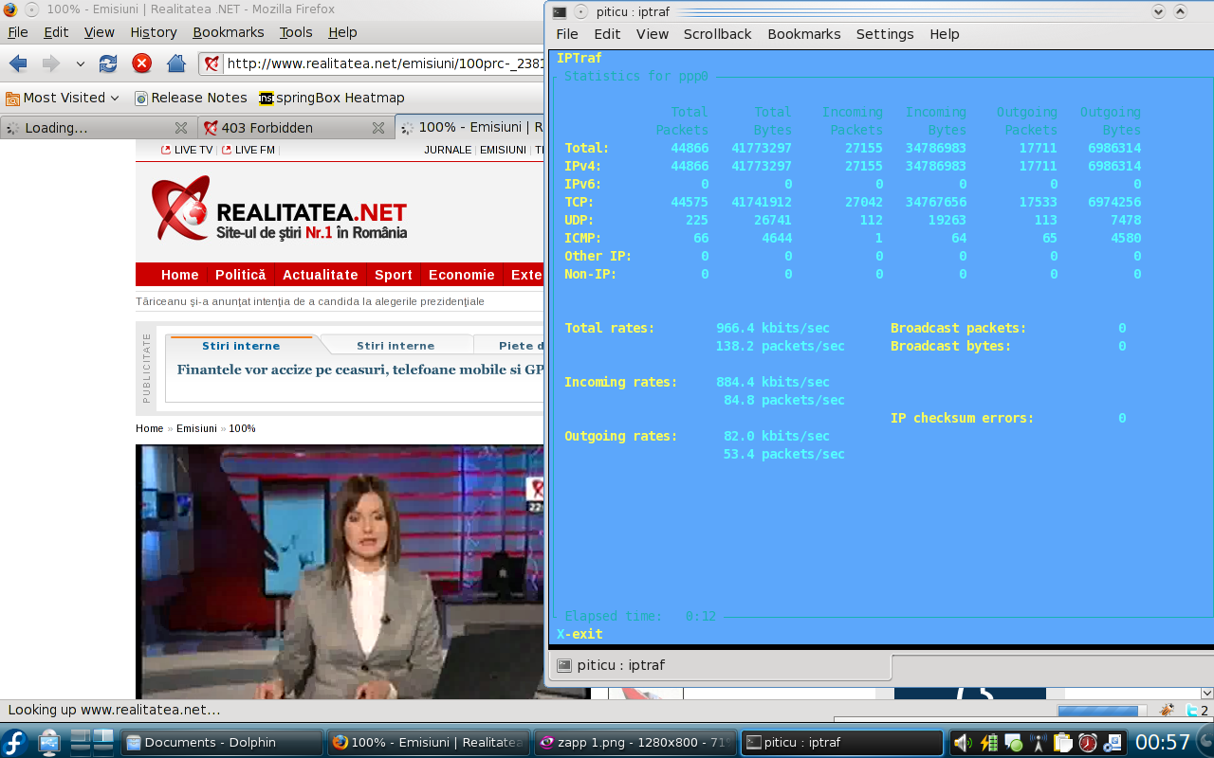Open terminal Help menu in iptraf window
The height and width of the screenshot is (758, 1214).
click(945, 34)
